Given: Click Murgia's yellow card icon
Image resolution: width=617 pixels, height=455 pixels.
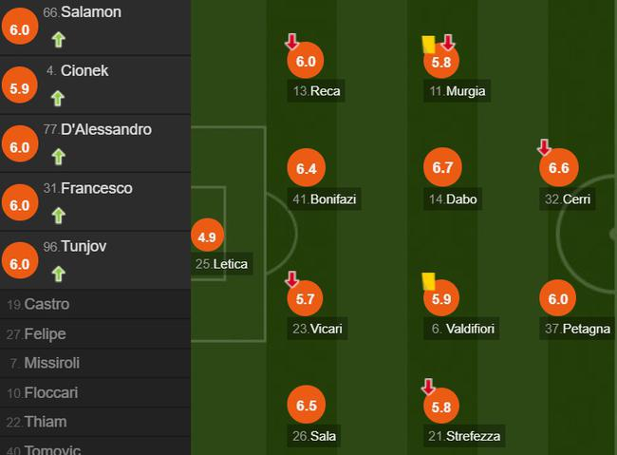Looking at the screenshot, I should (428, 44).
